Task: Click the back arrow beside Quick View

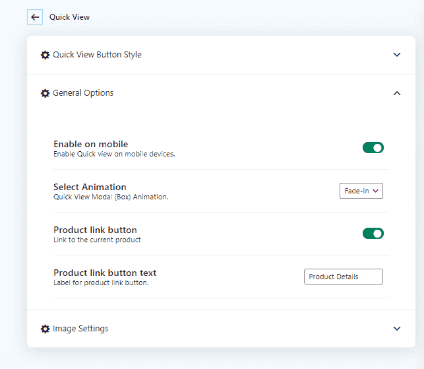Action: pos(35,17)
